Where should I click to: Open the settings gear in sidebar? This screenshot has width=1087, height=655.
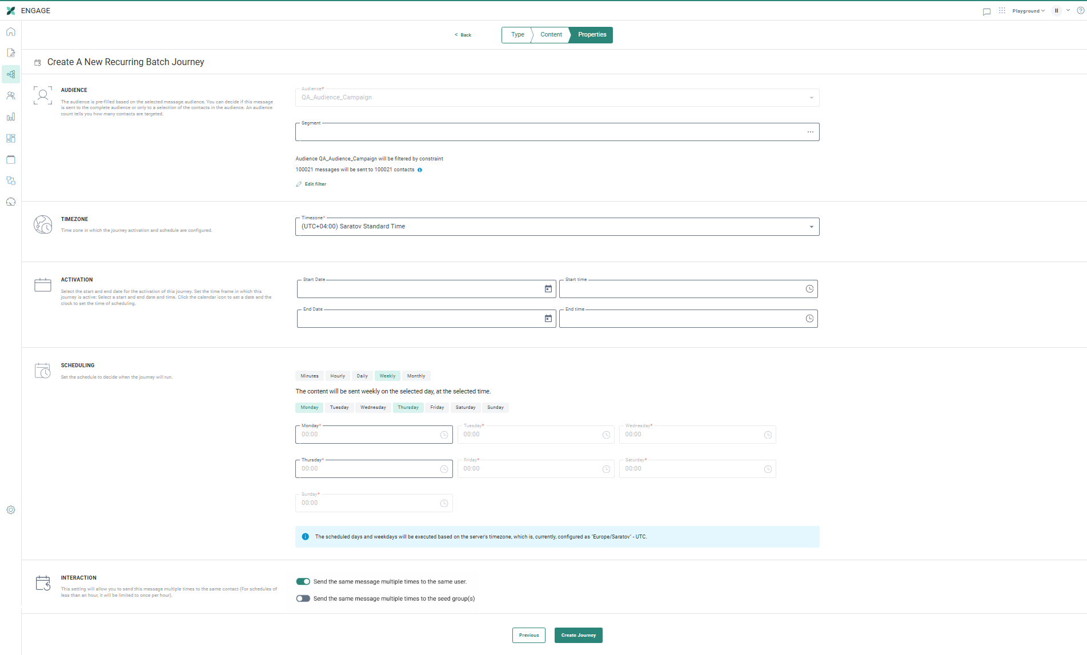coord(11,510)
